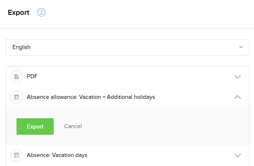Viewport: 254px width, 166px height.
Task: Expand the Absence: Vacation days chevron
Action: tap(237, 155)
